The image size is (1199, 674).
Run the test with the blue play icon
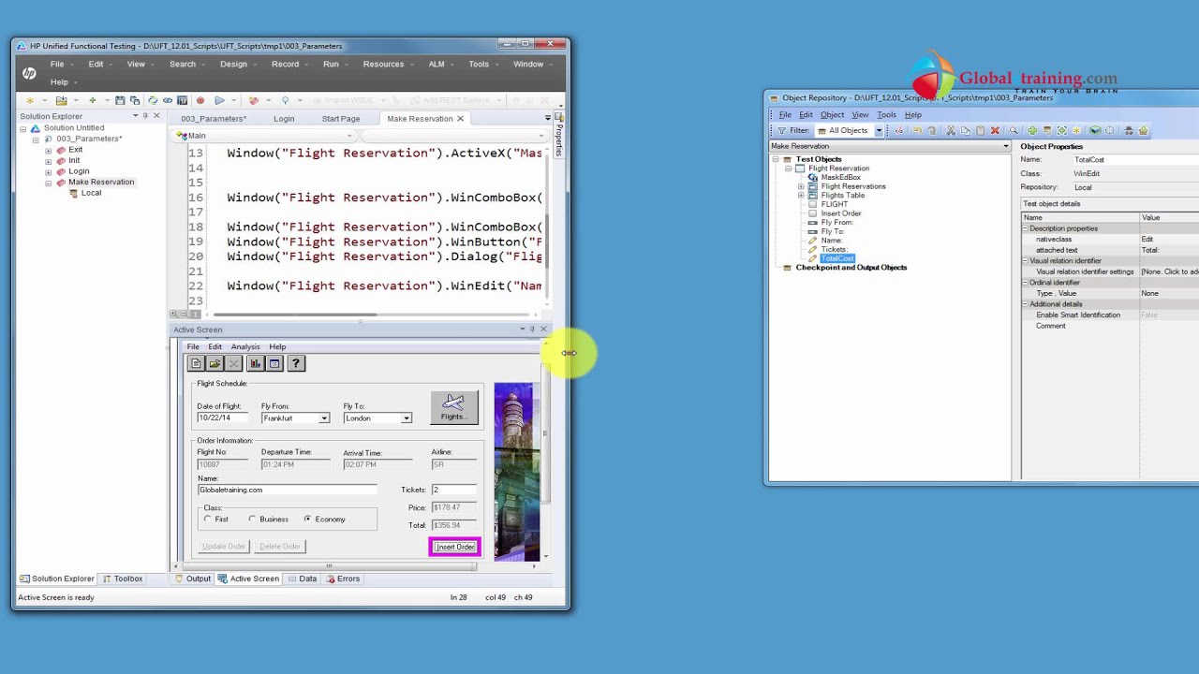[x=219, y=100]
